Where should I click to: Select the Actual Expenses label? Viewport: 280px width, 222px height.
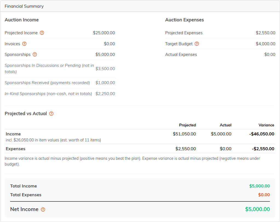point(181,55)
